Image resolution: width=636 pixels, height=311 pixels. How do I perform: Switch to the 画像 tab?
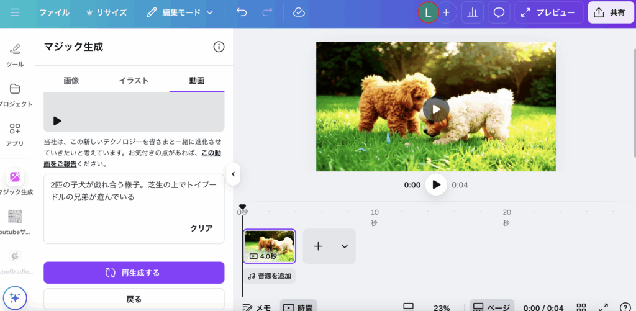pos(71,81)
